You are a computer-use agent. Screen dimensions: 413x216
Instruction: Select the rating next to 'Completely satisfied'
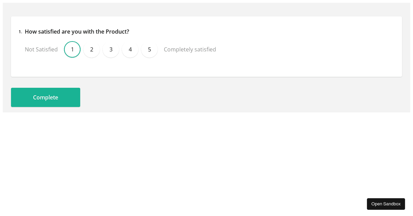[149, 49]
